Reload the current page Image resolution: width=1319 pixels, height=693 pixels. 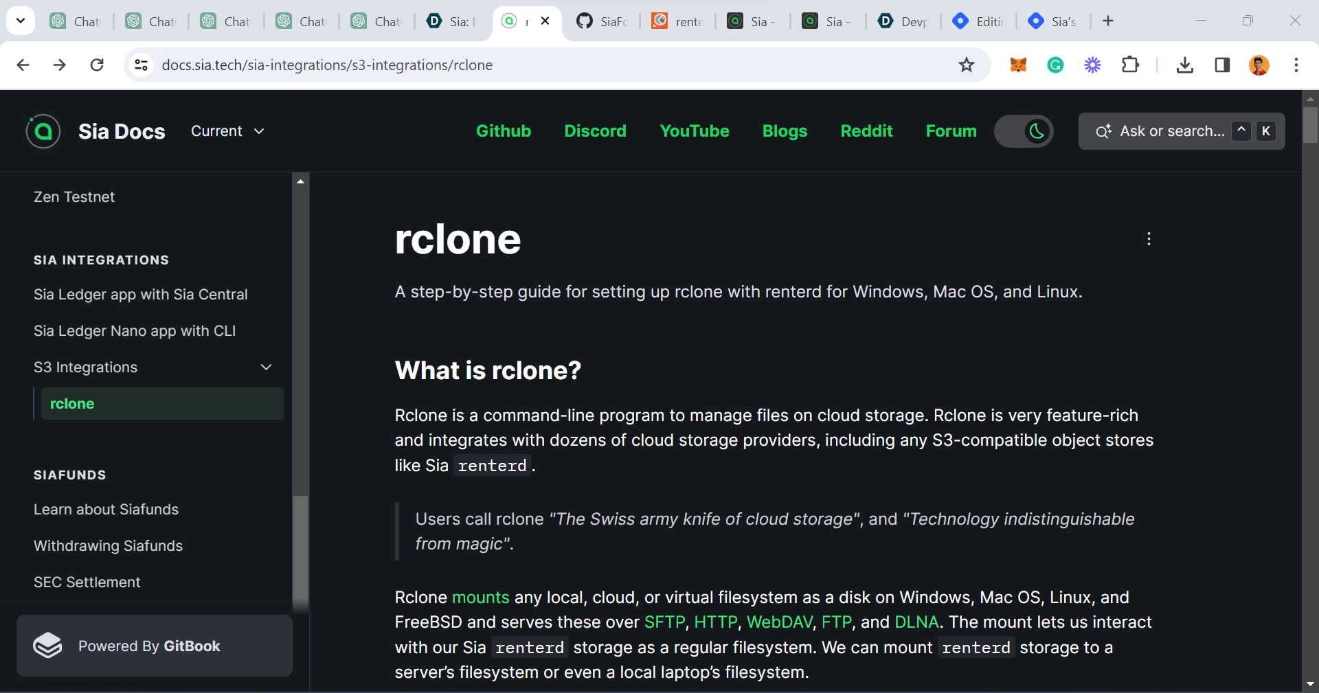pos(97,65)
